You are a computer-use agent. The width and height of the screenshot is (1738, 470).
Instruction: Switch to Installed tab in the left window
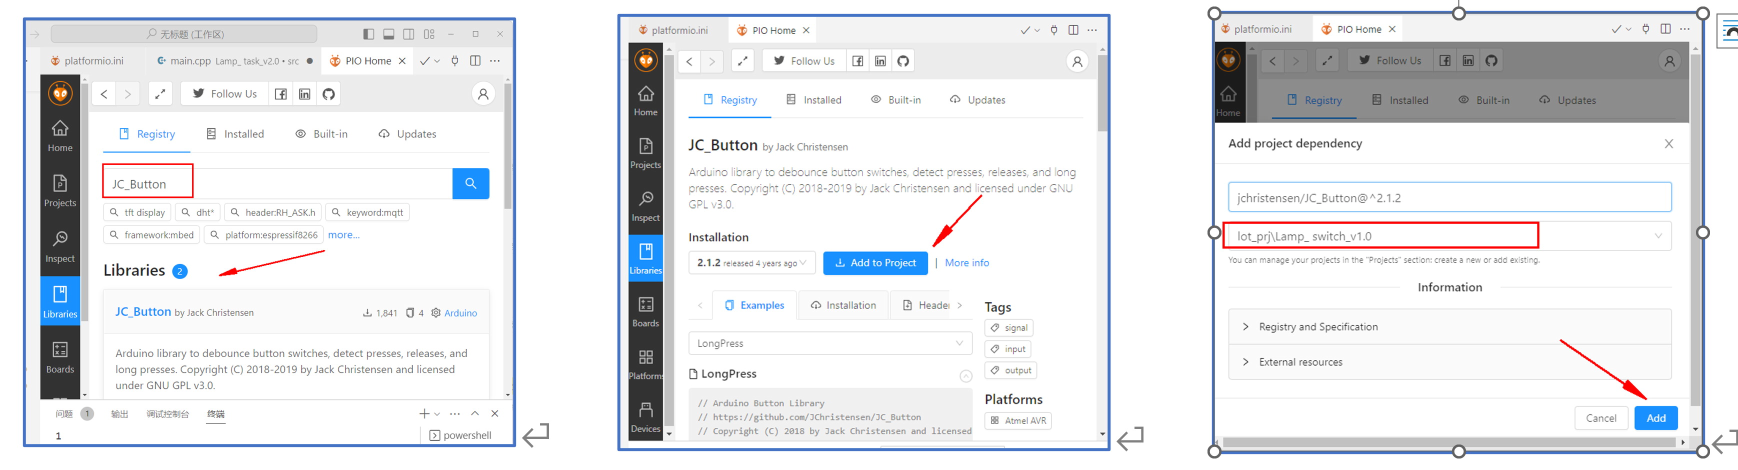235,134
